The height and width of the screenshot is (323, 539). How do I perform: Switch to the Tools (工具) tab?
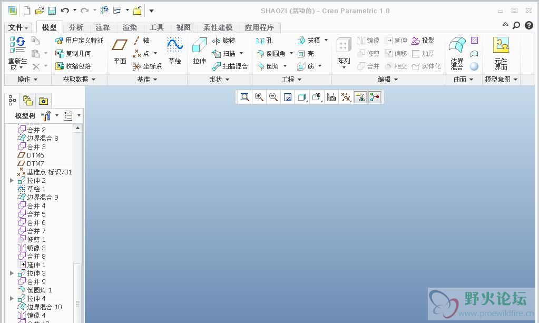(156, 27)
